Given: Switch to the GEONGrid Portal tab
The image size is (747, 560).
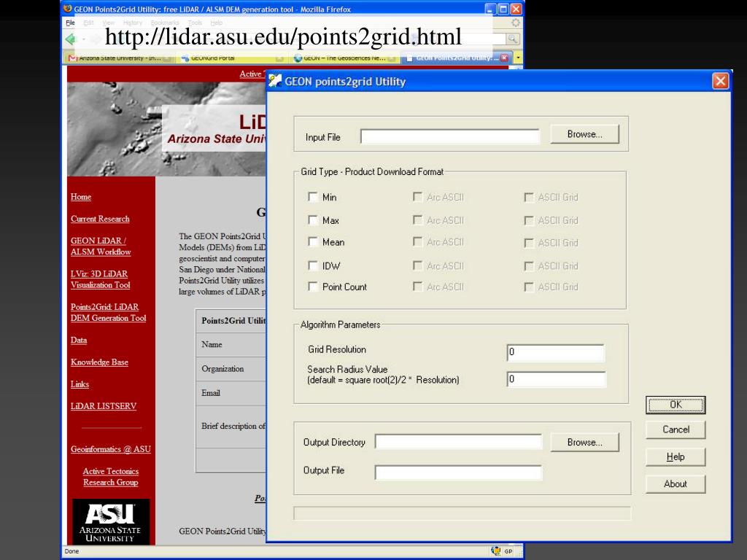Looking at the screenshot, I should coord(232,58).
